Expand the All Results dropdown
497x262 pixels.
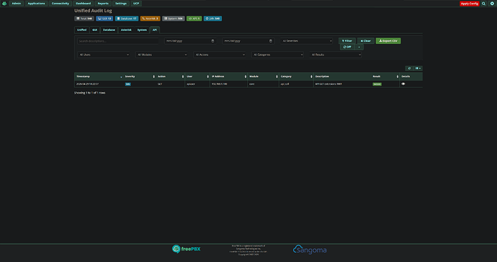(336, 55)
